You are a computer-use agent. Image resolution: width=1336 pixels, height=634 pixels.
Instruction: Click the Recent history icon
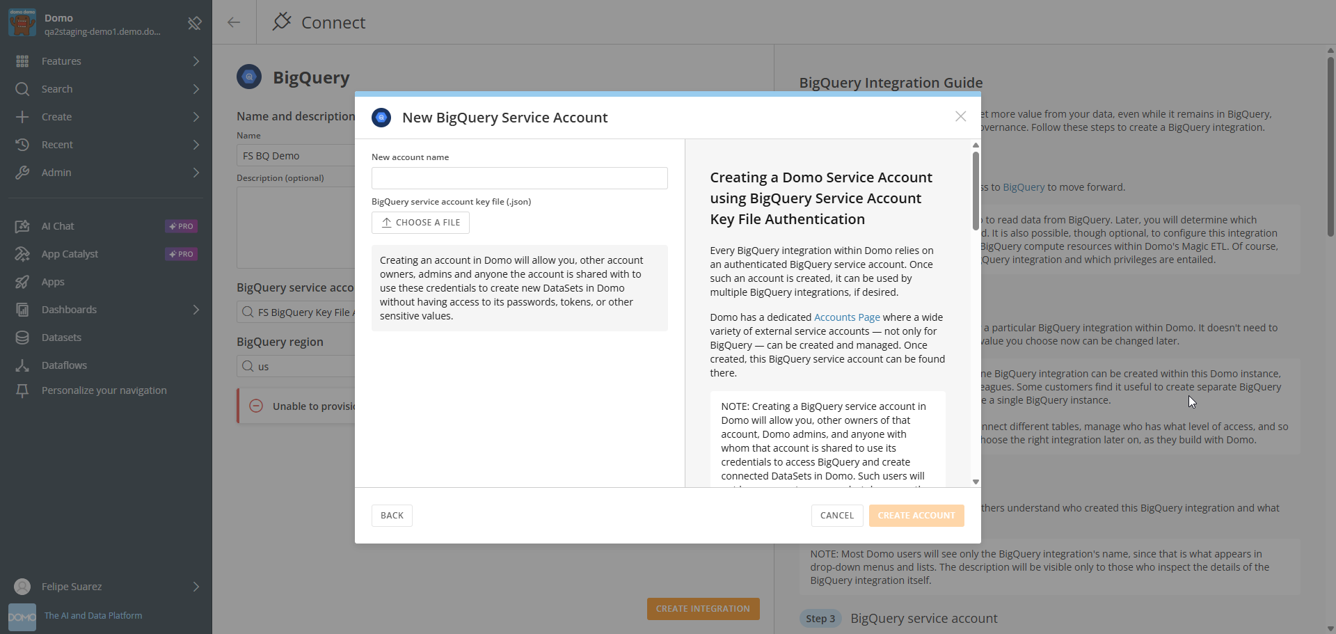pos(22,145)
